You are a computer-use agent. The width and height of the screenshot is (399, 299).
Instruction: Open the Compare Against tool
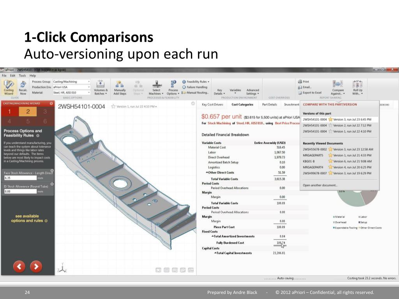(x=338, y=88)
